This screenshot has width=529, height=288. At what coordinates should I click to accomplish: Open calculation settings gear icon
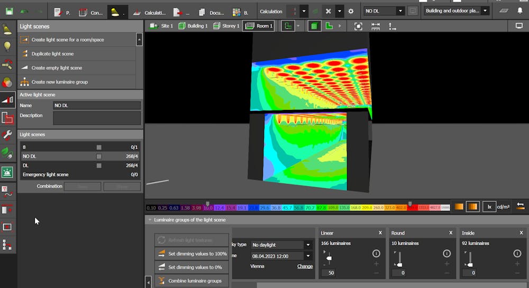click(x=351, y=11)
